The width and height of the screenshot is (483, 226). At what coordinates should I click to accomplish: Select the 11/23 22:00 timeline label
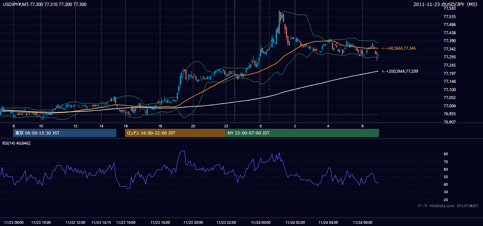coord(226,222)
